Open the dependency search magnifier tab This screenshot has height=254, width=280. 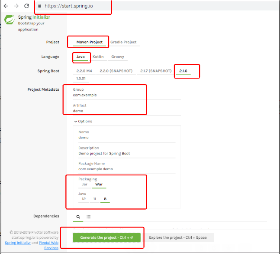coord(78,217)
